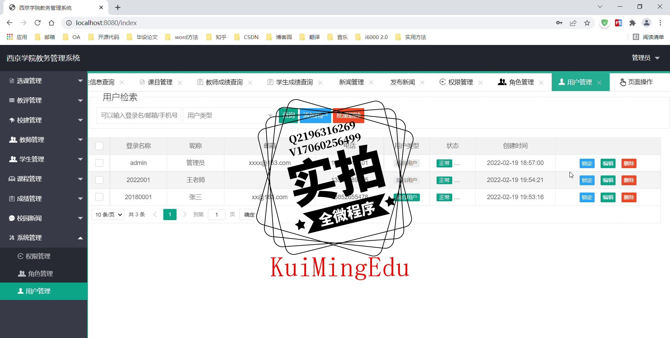This screenshot has width=670, height=338.
Task: Close the 课目管理 tab
Action: 180,82
